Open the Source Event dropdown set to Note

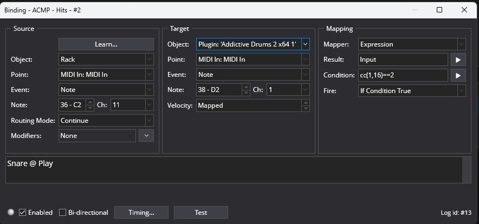[106, 90]
